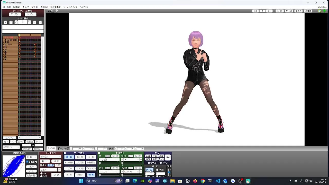Adjust the lip morph slider
The width and height of the screenshot is (329, 185).
[x=132, y=163]
